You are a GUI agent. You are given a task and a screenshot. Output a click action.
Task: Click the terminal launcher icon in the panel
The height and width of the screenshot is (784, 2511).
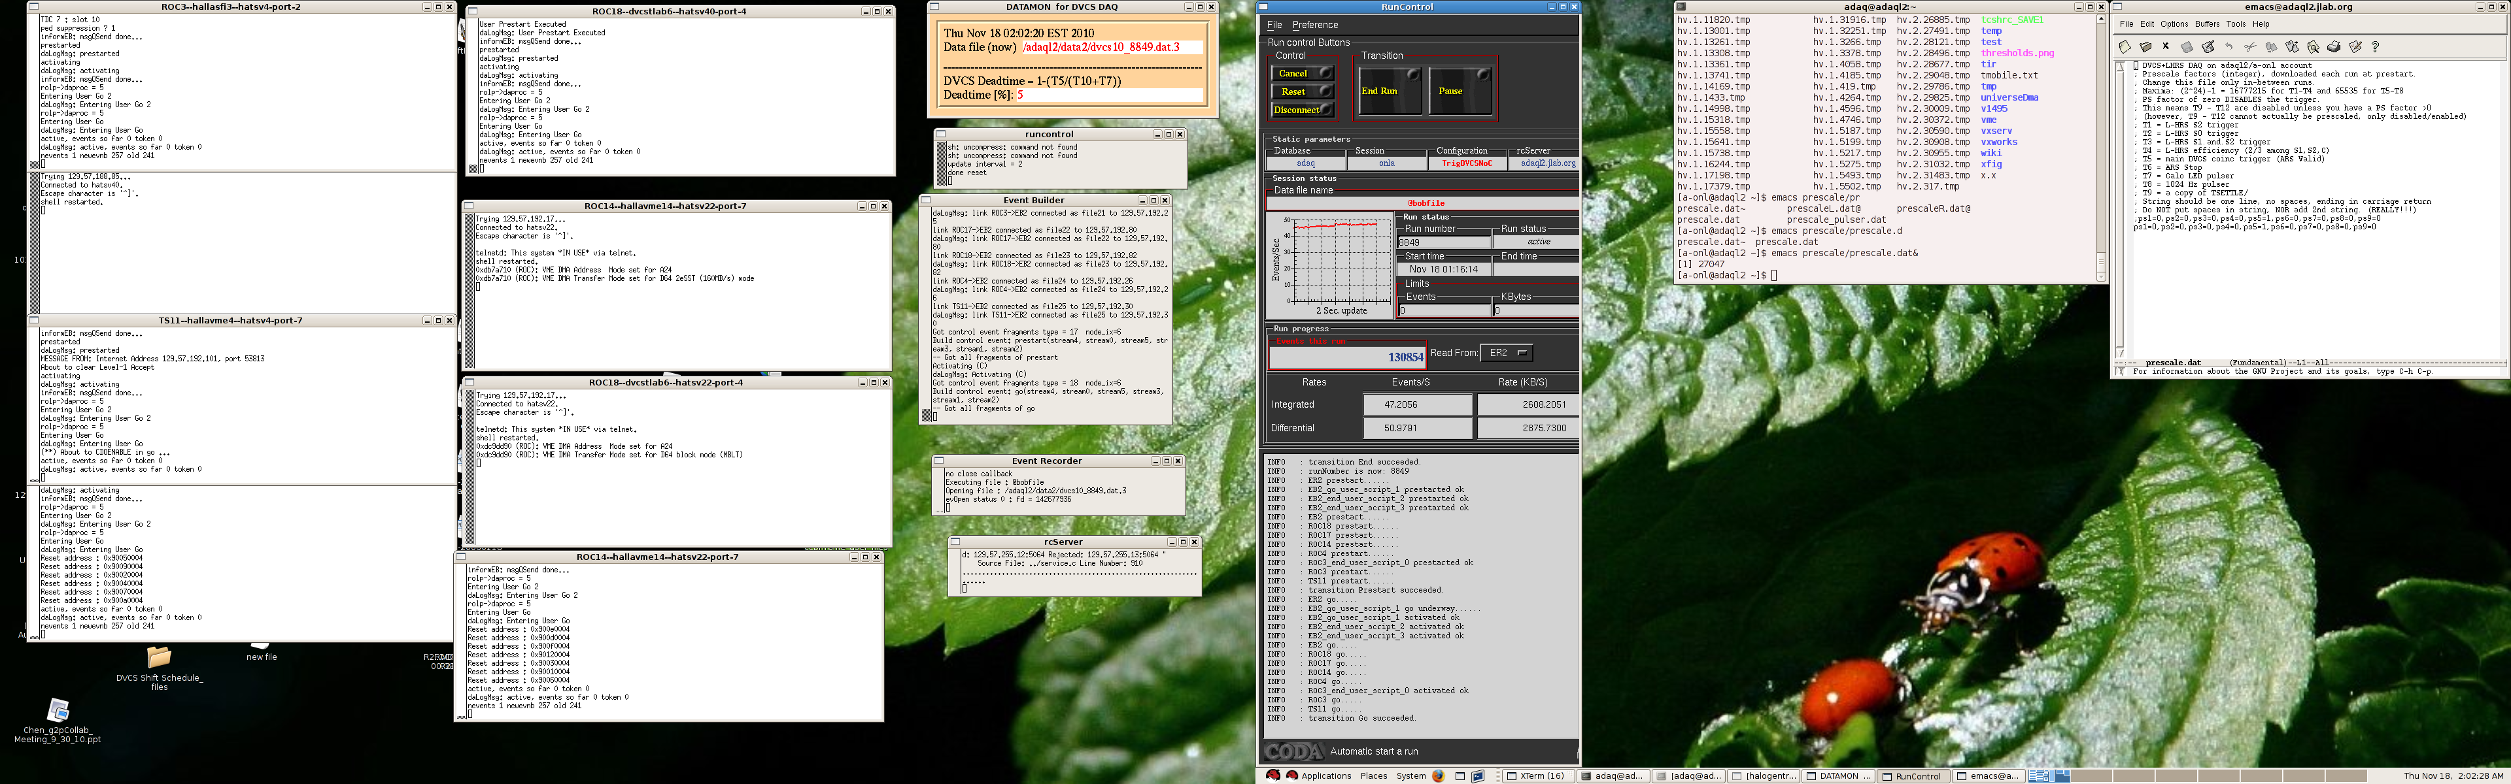tap(1478, 776)
